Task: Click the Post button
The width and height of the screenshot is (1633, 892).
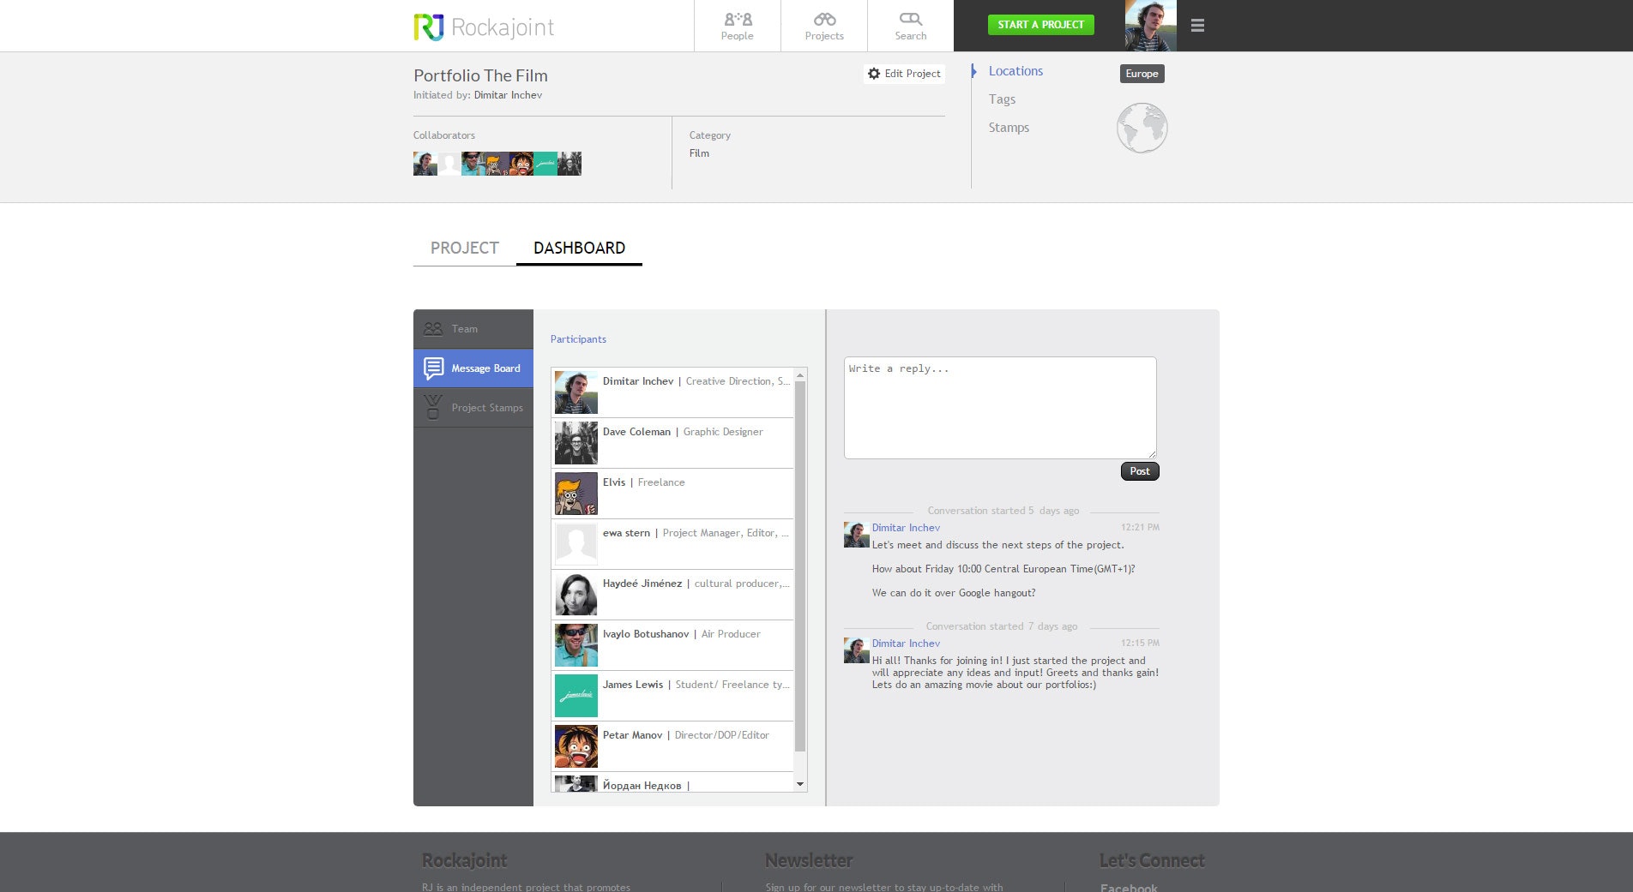Action: 1140,471
